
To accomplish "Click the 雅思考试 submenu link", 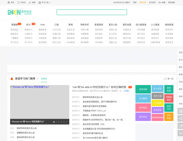I will click(x=127, y=34).
